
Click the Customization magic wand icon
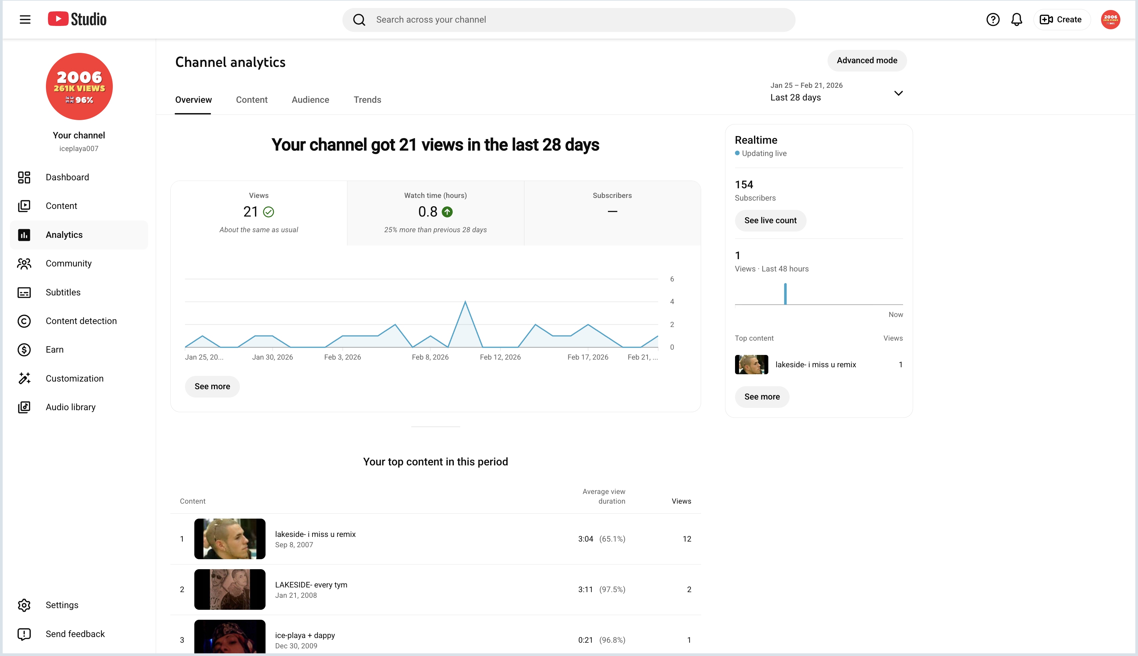pyautogui.click(x=24, y=379)
